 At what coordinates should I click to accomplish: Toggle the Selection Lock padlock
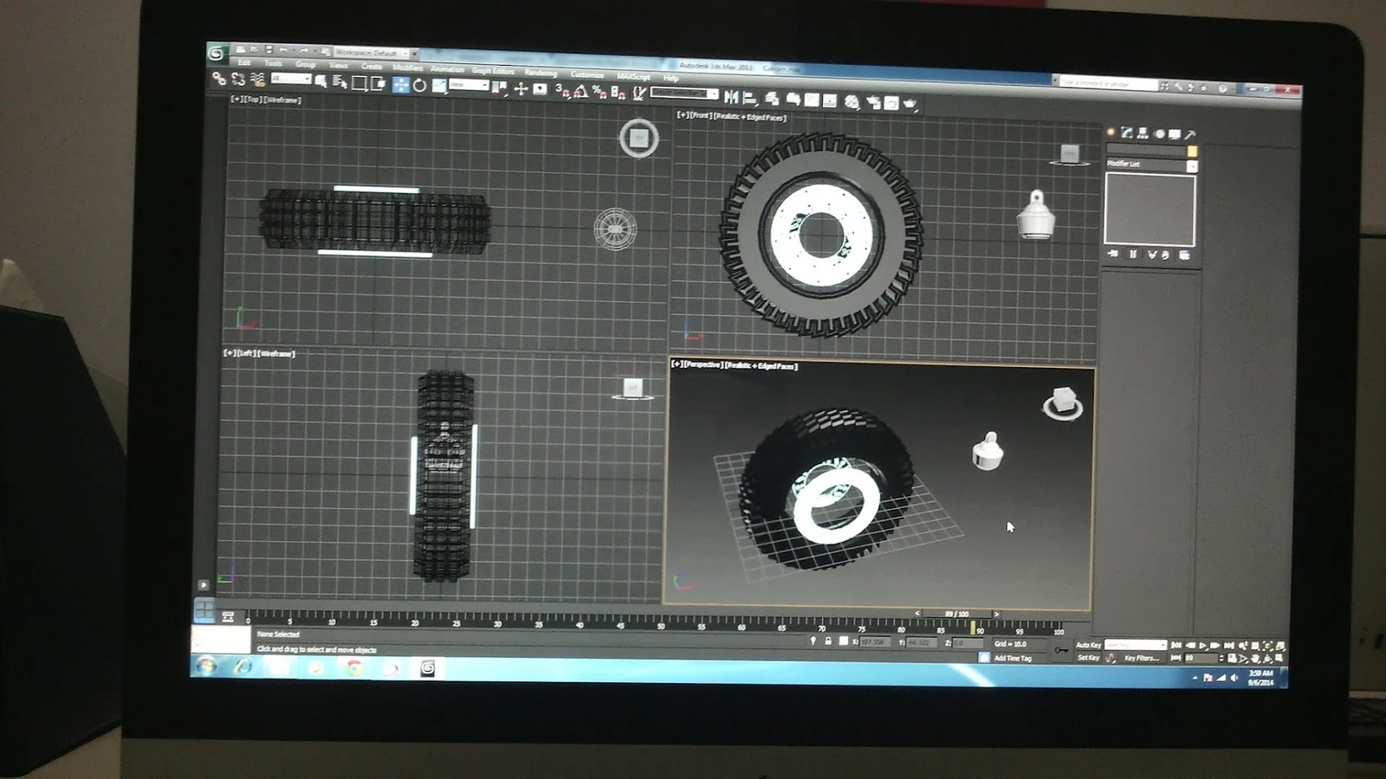pyautogui.click(x=827, y=641)
